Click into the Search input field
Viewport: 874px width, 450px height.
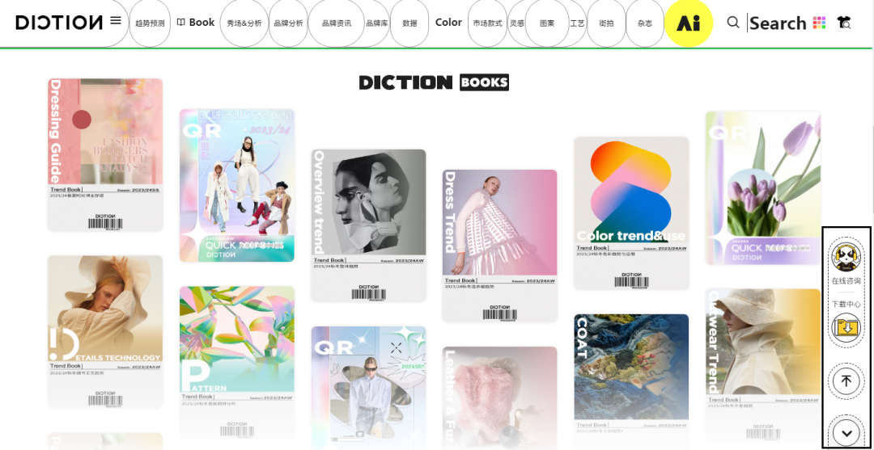click(778, 23)
